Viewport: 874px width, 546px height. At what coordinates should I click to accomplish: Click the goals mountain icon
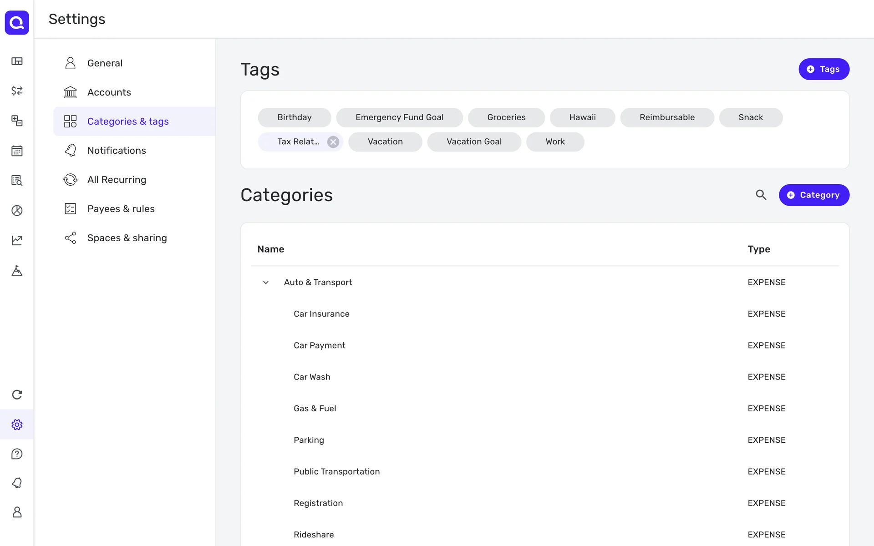point(17,270)
